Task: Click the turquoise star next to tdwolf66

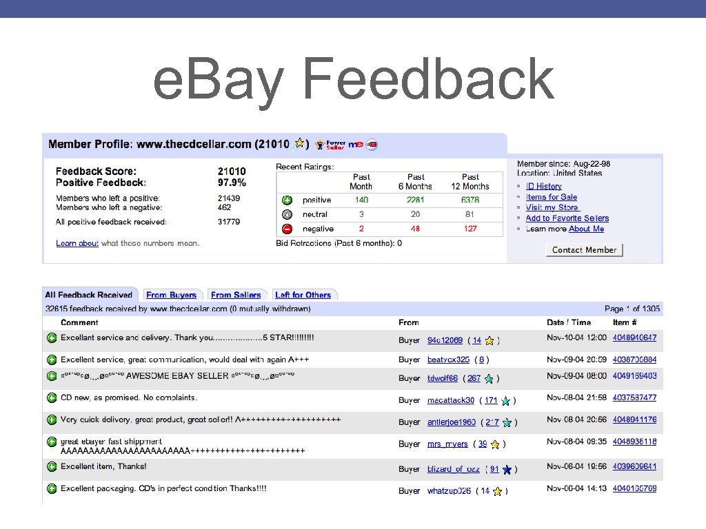Action: coord(489,380)
